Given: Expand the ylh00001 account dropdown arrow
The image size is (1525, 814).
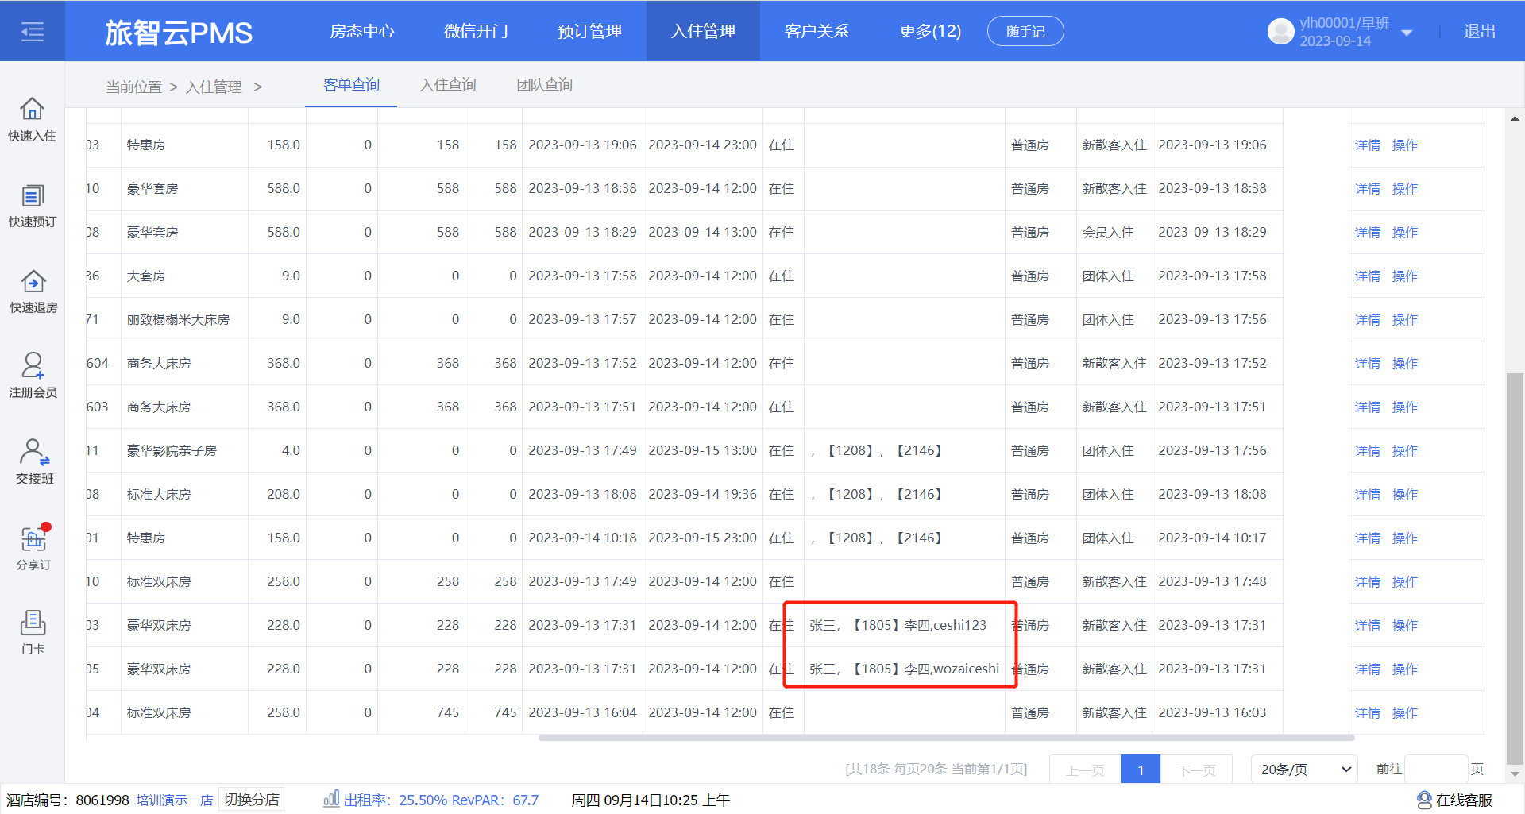Looking at the screenshot, I should 1407,33.
